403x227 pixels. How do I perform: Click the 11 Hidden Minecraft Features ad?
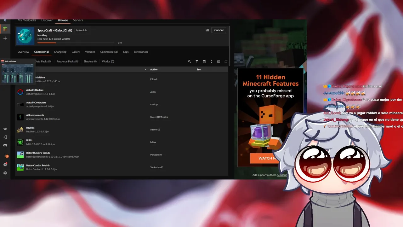(270, 117)
